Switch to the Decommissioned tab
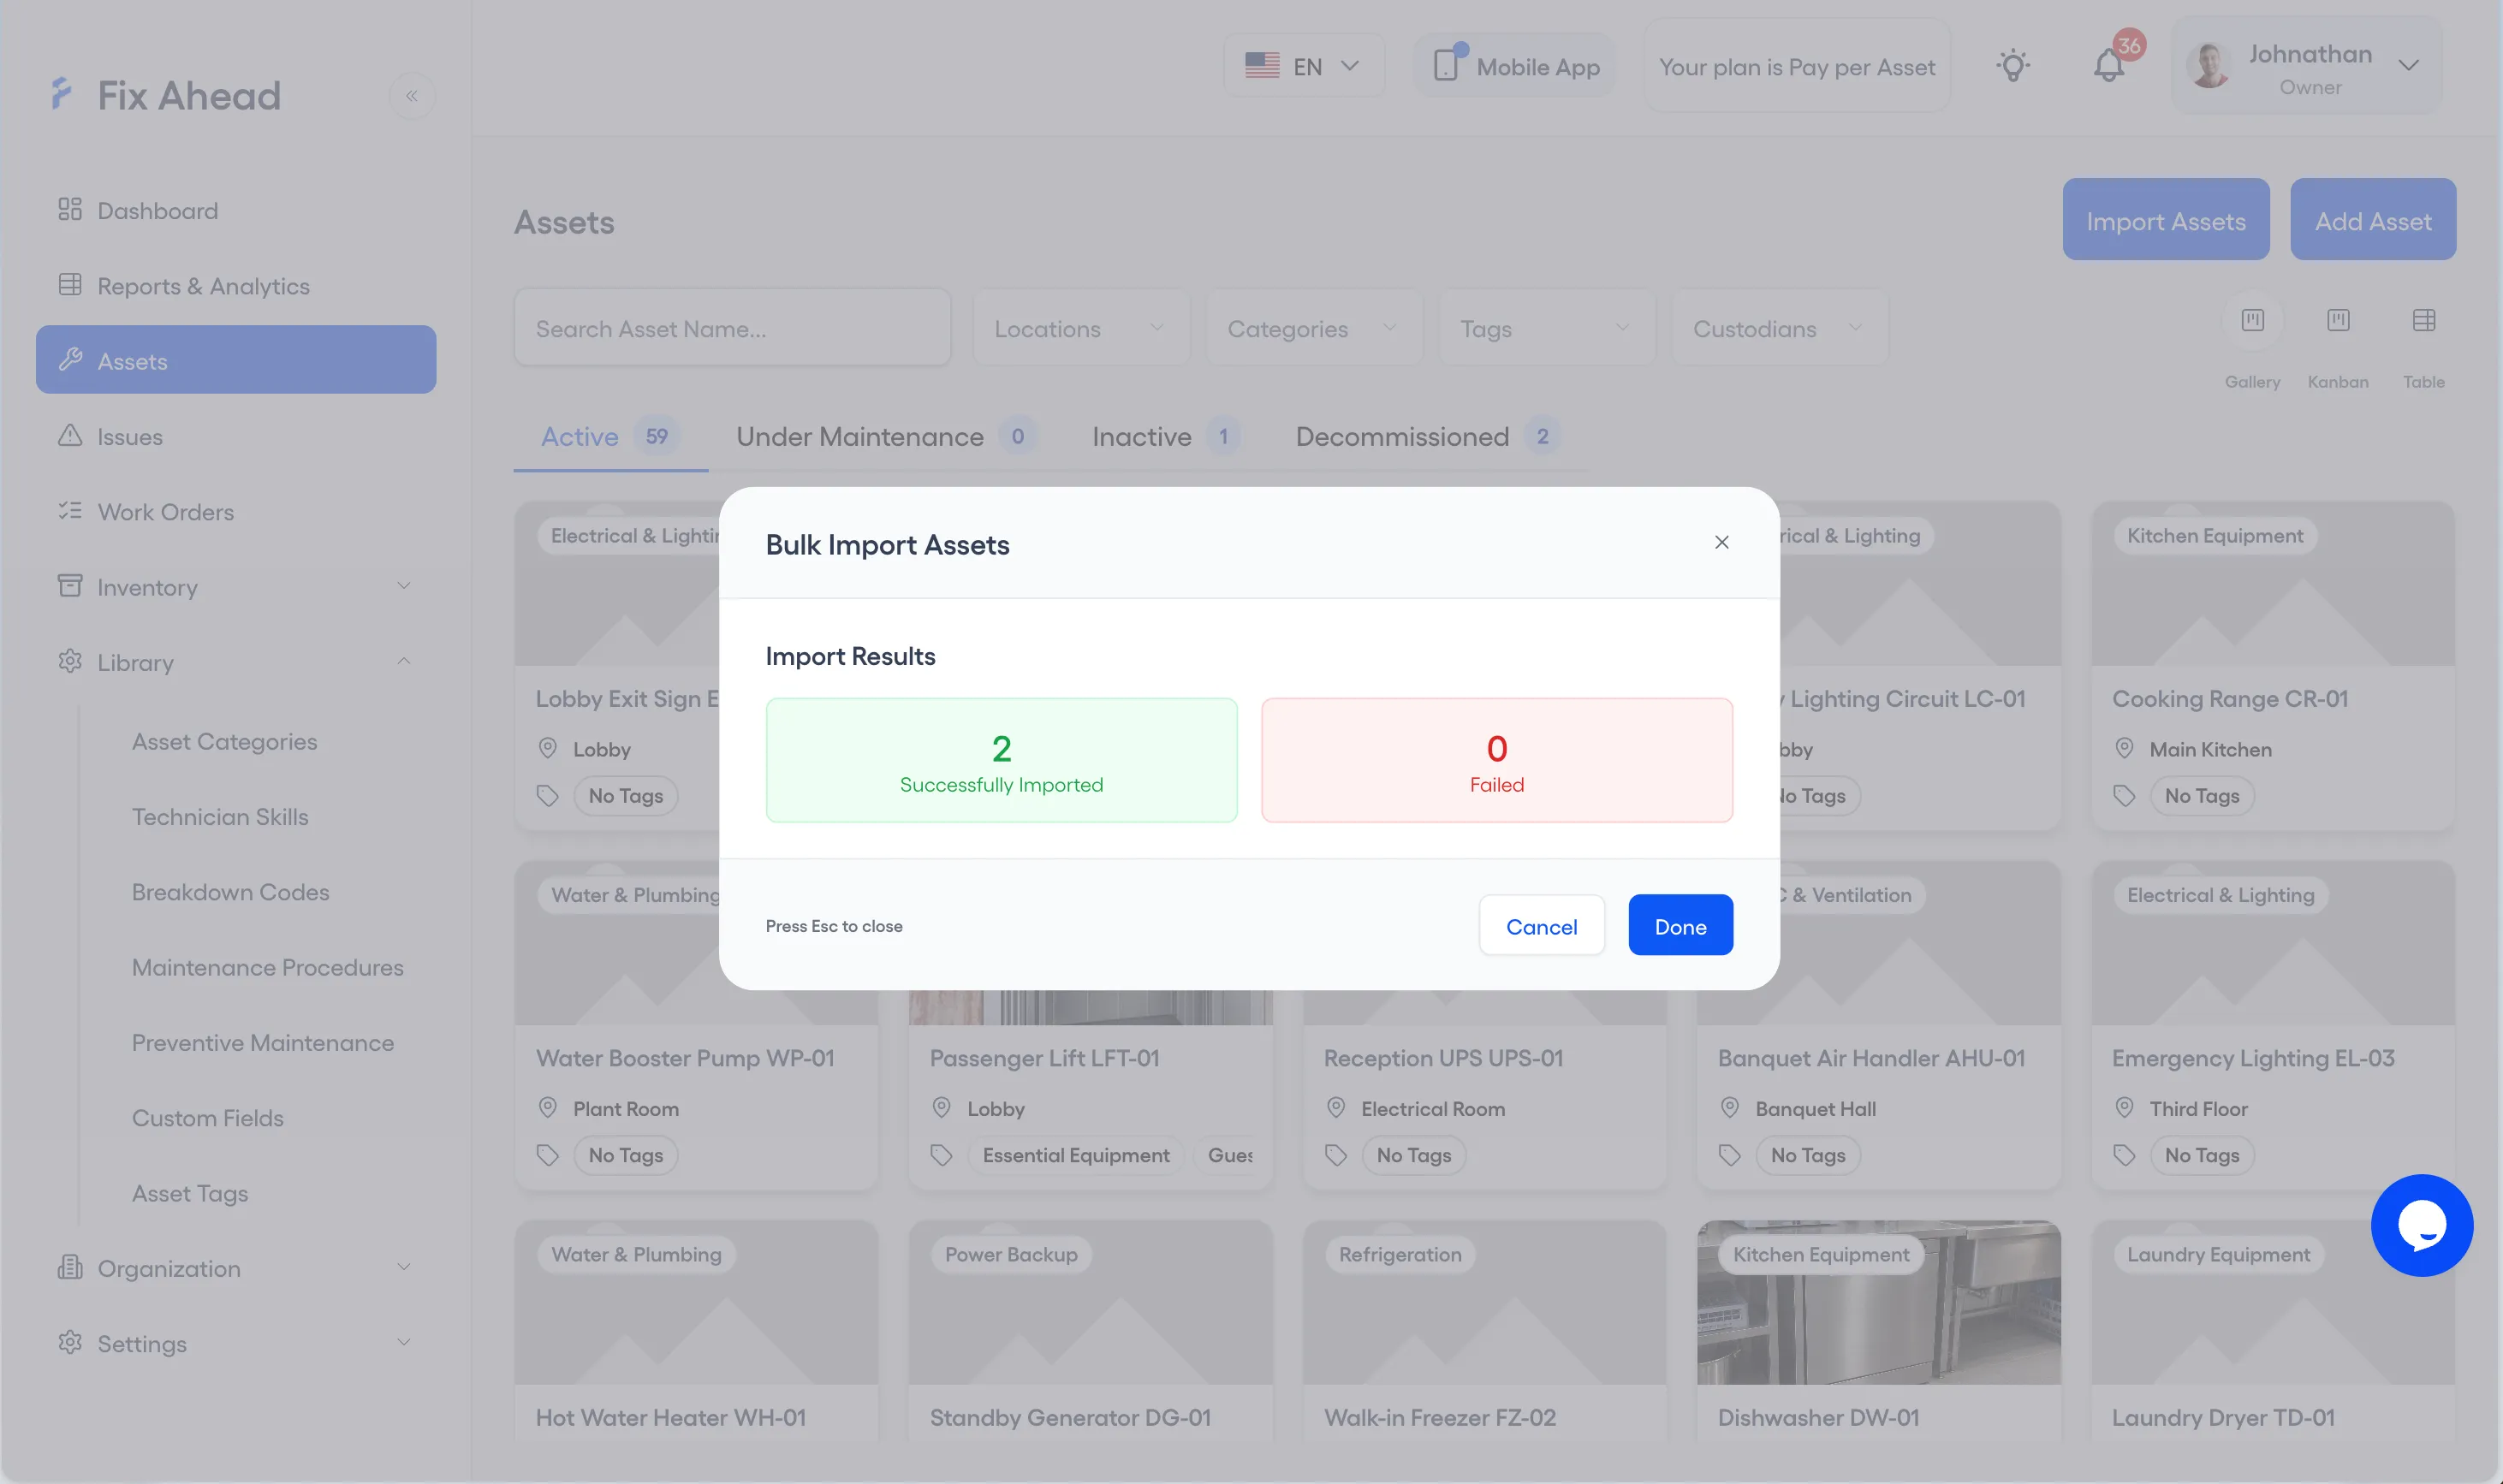Viewport: 2503px width, 1484px height. click(x=1427, y=437)
